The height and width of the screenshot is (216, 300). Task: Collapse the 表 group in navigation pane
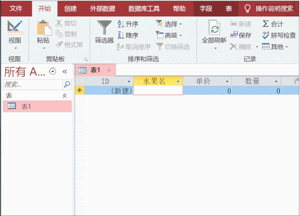pos(65,95)
